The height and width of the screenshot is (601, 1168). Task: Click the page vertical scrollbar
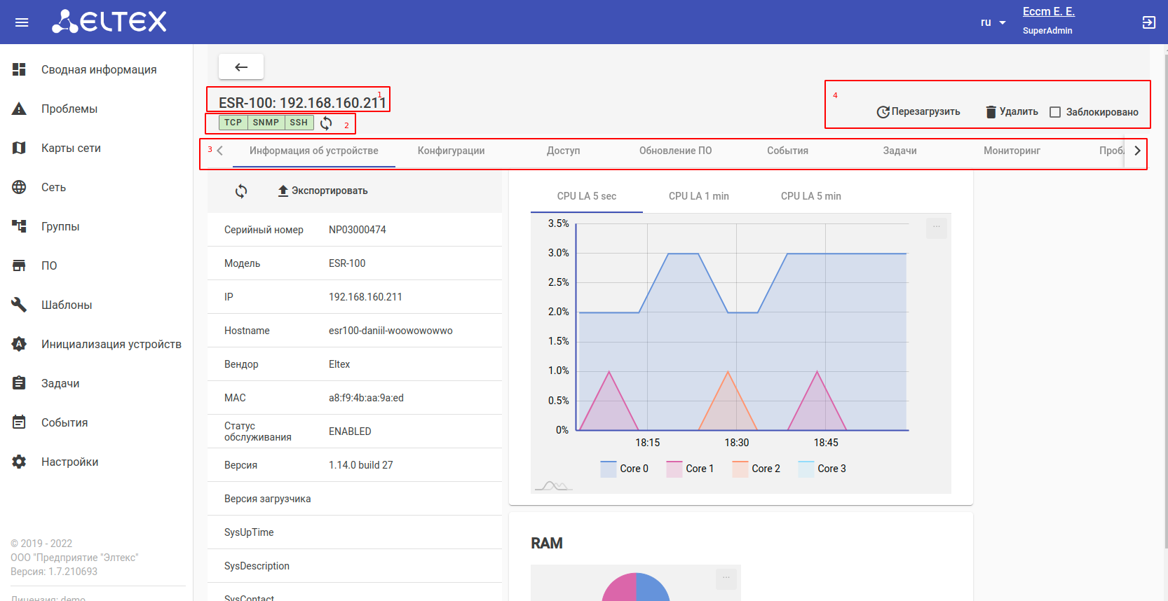click(x=1164, y=301)
